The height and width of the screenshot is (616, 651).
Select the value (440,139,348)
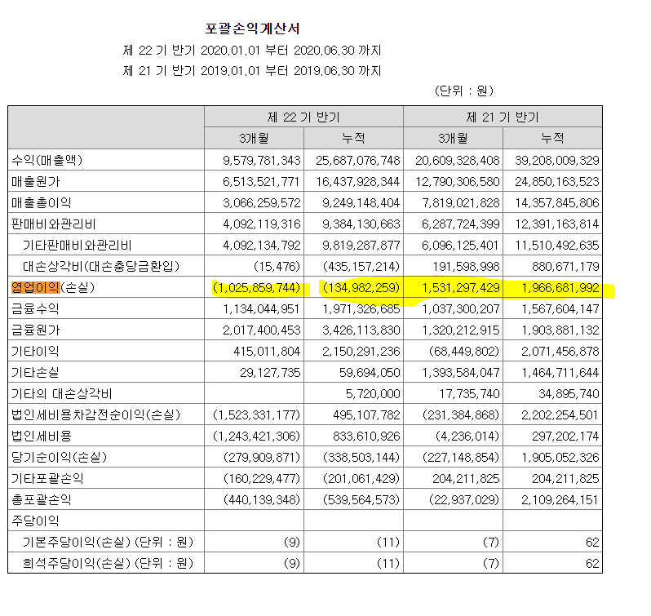[262, 499]
